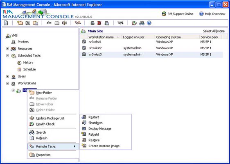Screen dimensions: 230x164
Task: Choose Search in the context menu
Action: tap(53, 132)
